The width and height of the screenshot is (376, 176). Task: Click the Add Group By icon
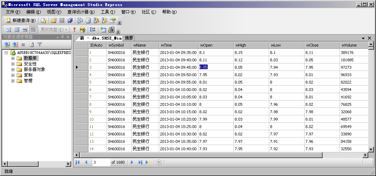[93, 30]
